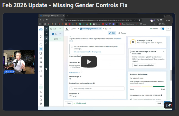The image size is (179, 116).
Task: Open the three-dot menu beside the toggle
Action: click(168, 29)
